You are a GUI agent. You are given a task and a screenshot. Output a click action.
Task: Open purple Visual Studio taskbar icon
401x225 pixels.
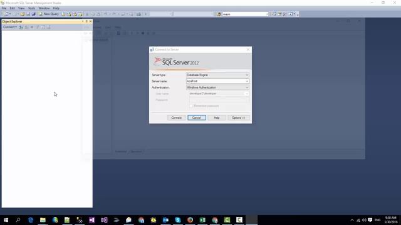(92, 220)
